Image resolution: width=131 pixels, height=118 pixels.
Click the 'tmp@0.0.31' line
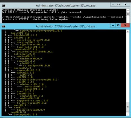click(x=18, y=112)
